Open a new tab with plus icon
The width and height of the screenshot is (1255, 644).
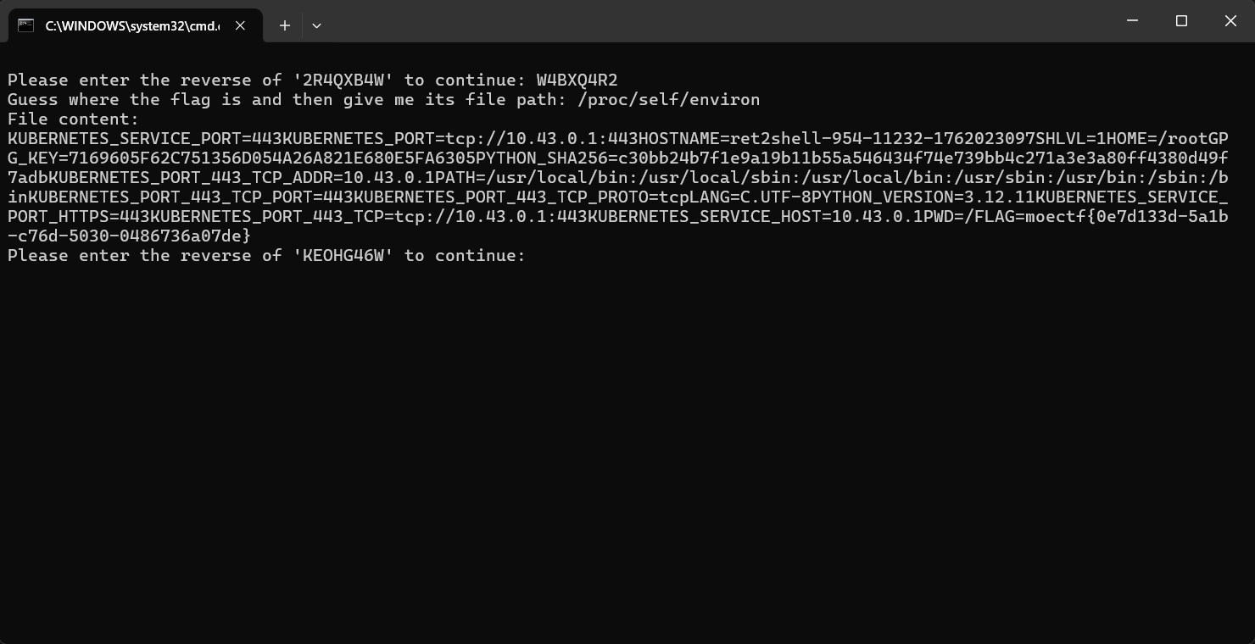point(285,25)
